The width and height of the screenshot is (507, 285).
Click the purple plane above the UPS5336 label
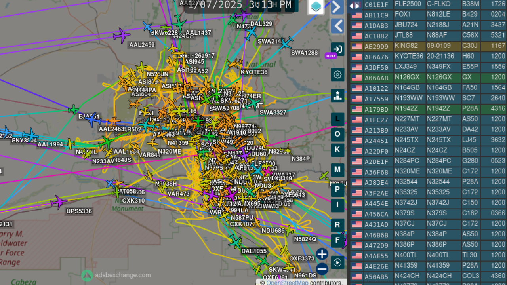[59, 202]
